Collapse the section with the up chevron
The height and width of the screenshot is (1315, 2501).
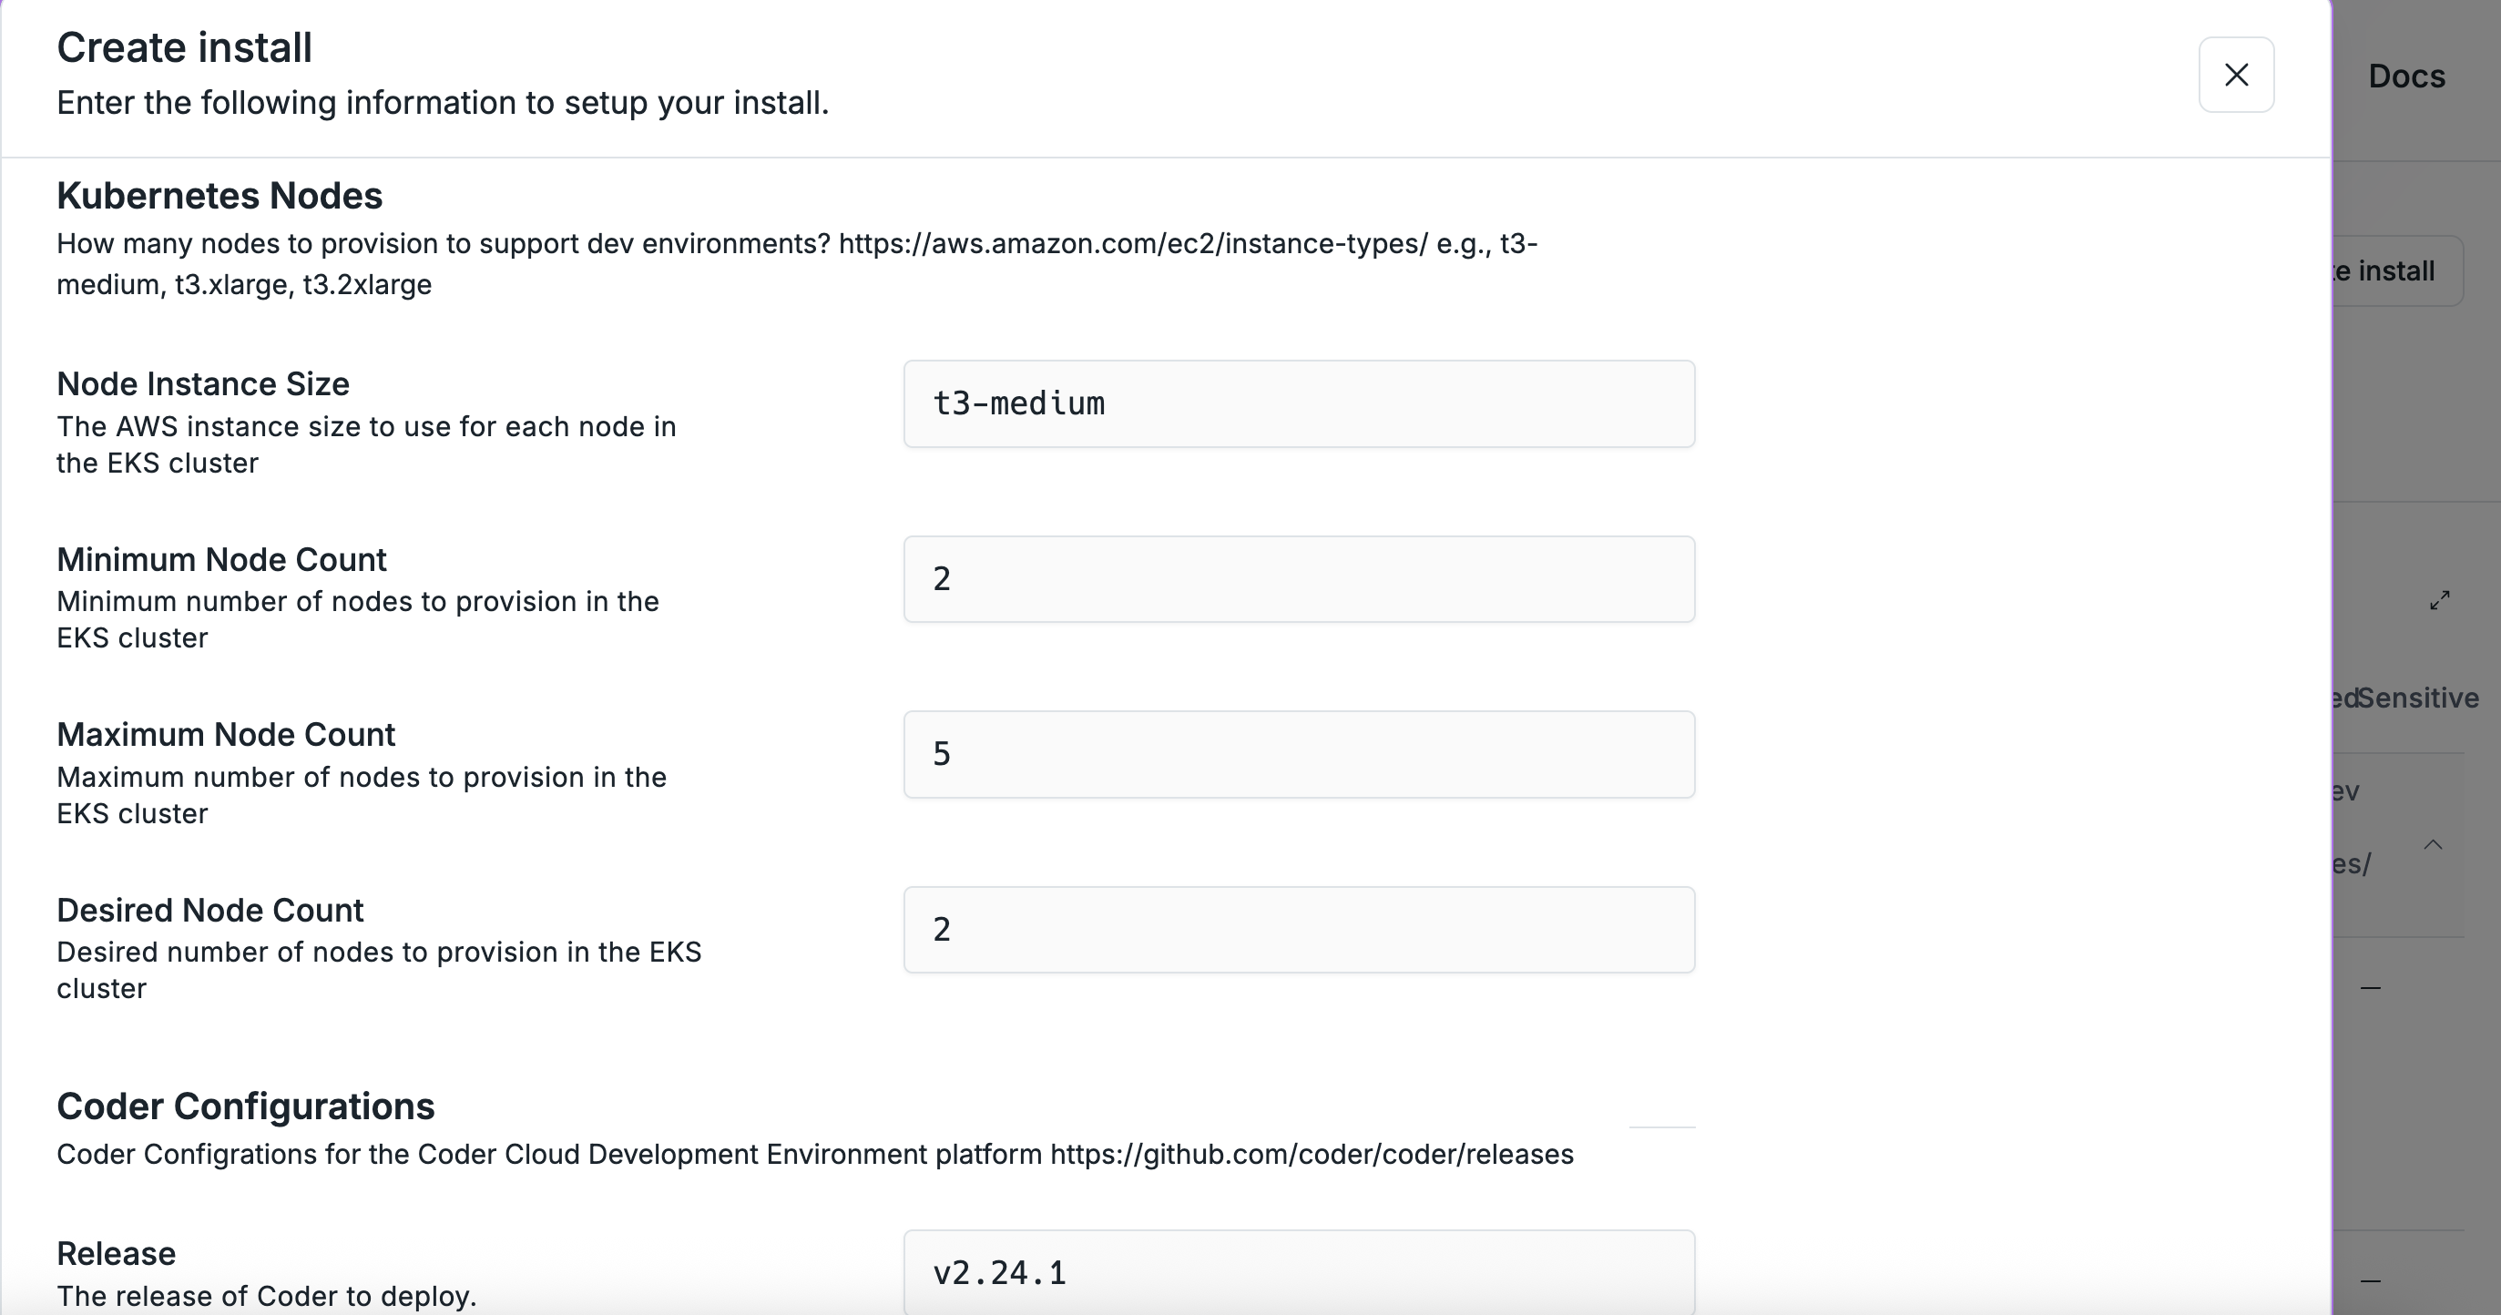[x=2433, y=844]
